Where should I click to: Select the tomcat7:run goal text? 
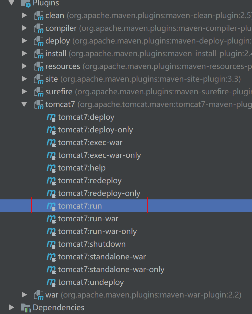click(x=80, y=206)
